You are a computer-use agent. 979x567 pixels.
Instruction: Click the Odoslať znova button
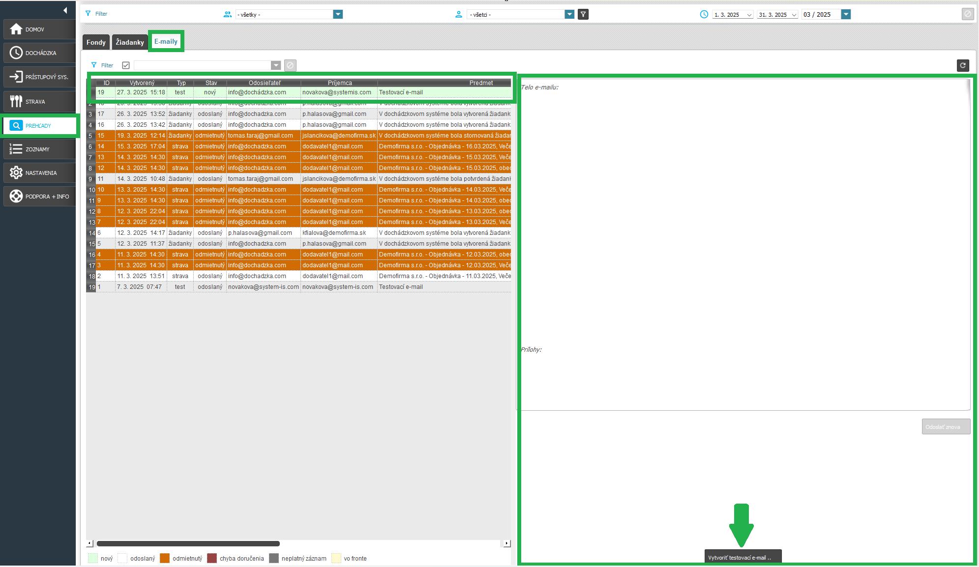pyautogui.click(x=946, y=426)
